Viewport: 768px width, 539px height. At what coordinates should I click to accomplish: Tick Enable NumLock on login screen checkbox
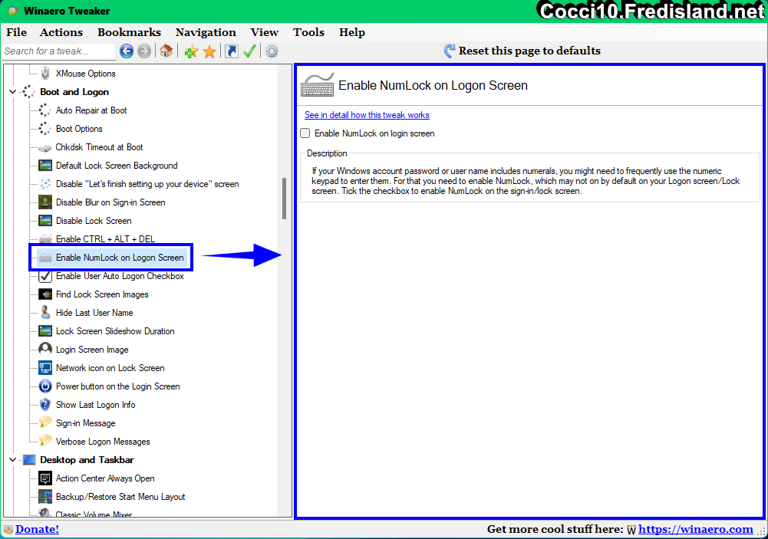pyautogui.click(x=305, y=133)
